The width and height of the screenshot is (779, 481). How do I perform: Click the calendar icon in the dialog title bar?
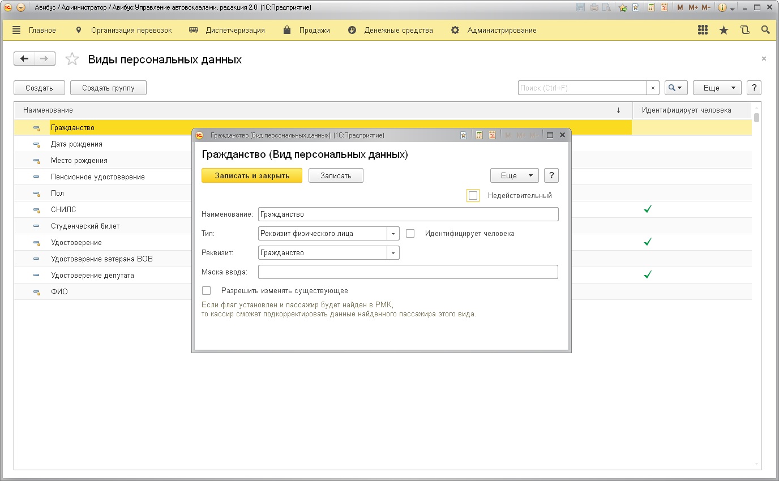click(492, 135)
